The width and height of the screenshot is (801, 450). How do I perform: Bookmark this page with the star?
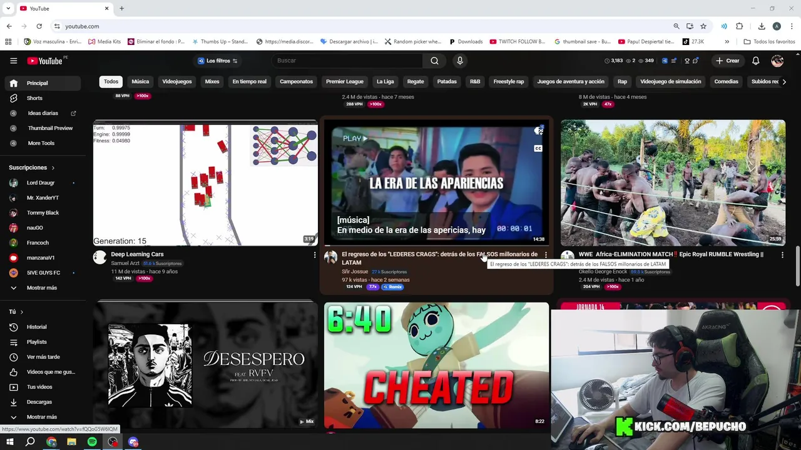[x=703, y=26]
